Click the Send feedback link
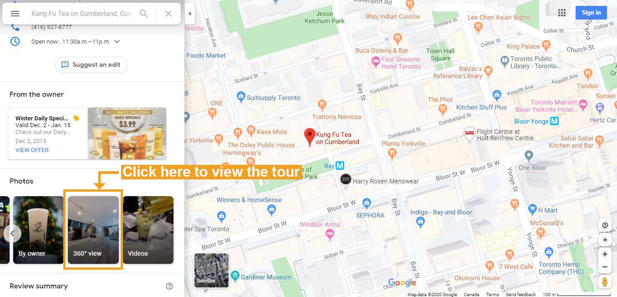 point(520,294)
